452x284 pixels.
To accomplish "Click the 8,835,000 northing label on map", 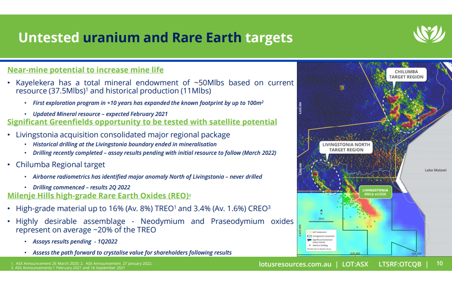I will tap(300, 108).
